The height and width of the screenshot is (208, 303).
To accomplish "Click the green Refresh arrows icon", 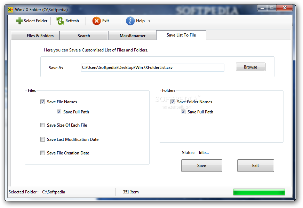I will (60, 21).
